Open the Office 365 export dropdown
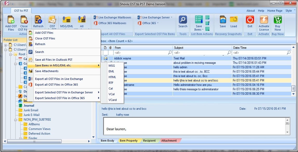The image size is (298, 152). (157, 23)
